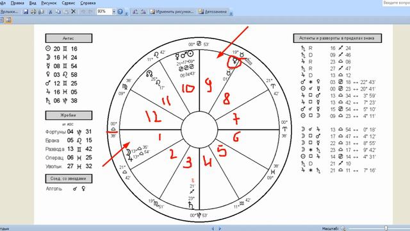Click the Print icon in the toolbar
This screenshot has height=231, width=410.
tap(33, 12)
